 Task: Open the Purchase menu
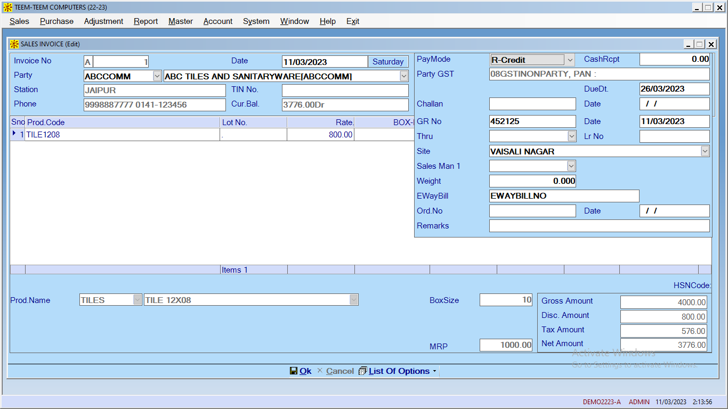pyautogui.click(x=56, y=21)
